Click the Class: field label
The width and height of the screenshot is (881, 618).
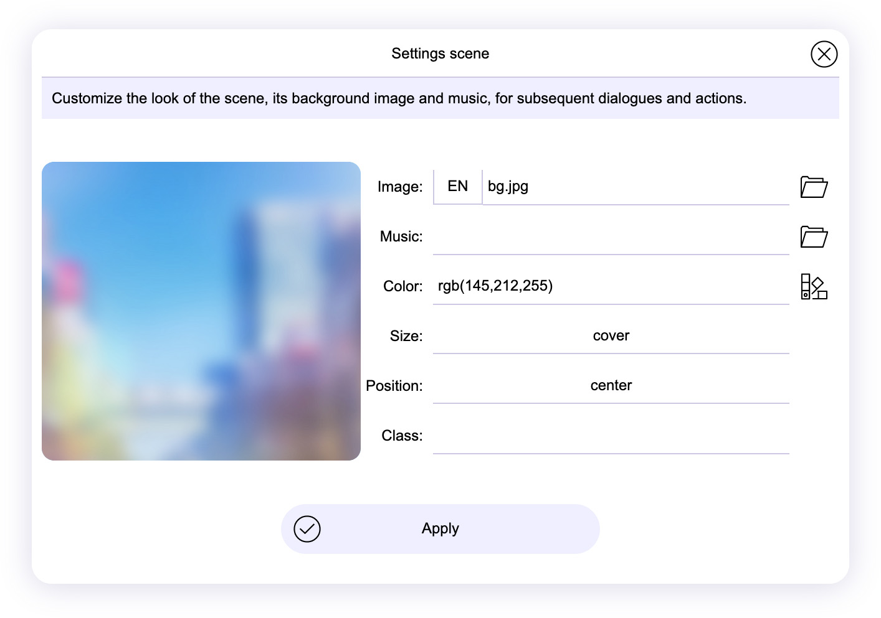pyautogui.click(x=402, y=436)
